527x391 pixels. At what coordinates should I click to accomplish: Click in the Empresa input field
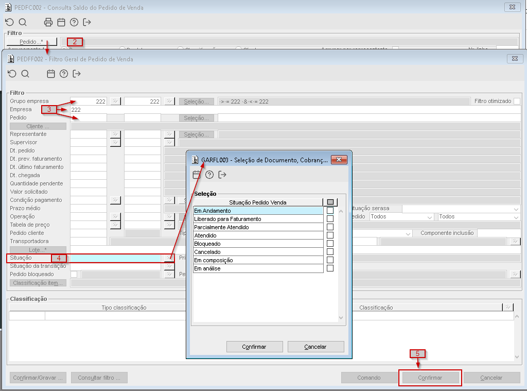pos(295,110)
